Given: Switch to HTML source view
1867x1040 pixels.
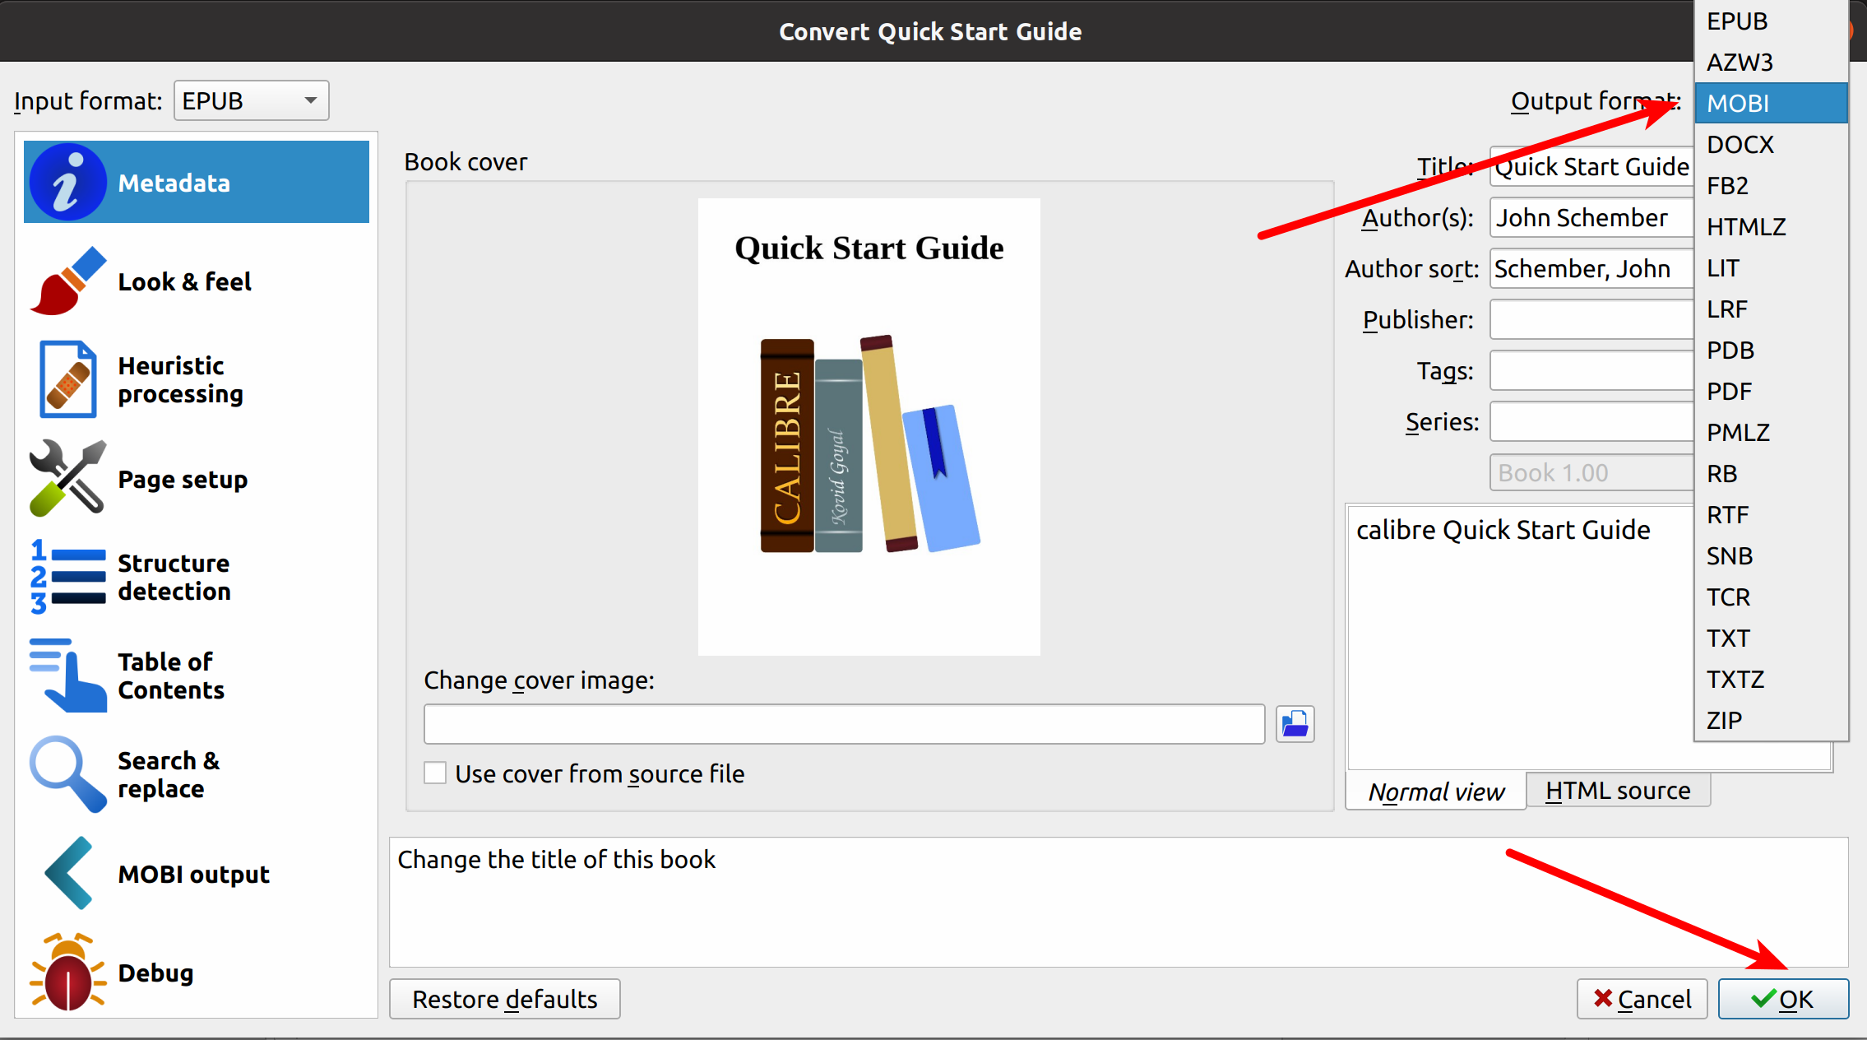Looking at the screenshot, I should (x=1616, y=790).
